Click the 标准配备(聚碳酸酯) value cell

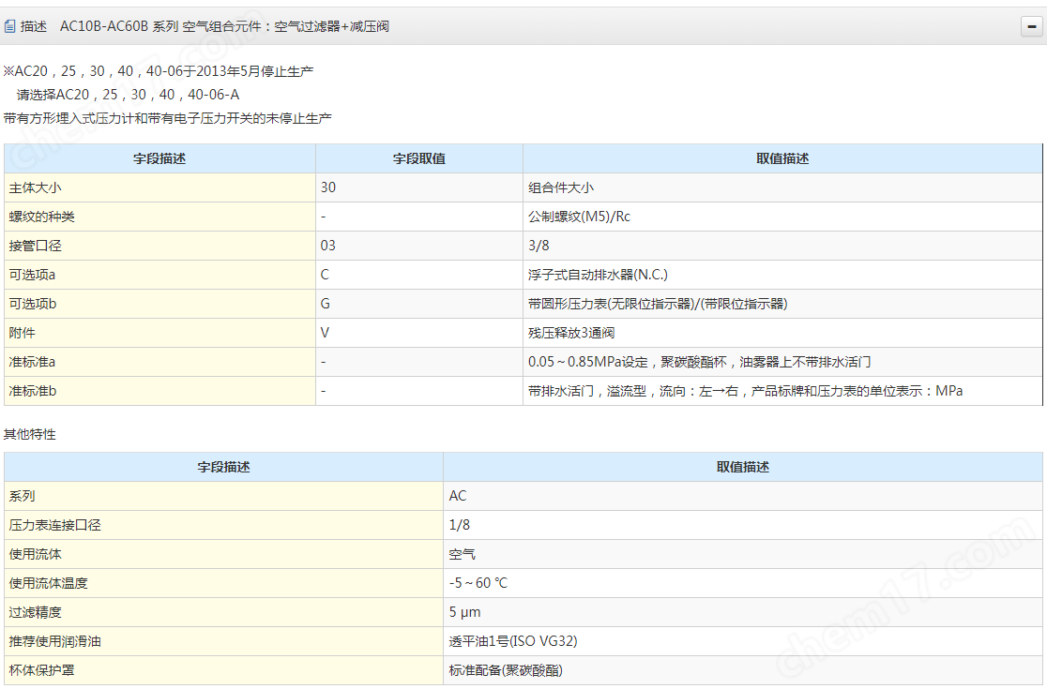point(743,670)
